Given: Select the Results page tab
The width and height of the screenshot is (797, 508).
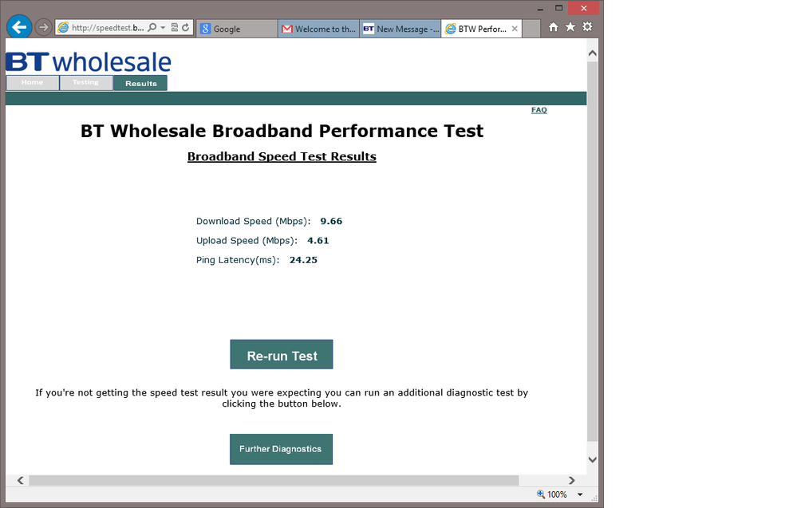Looking at the screenshot, I should [x=140, y=83].
